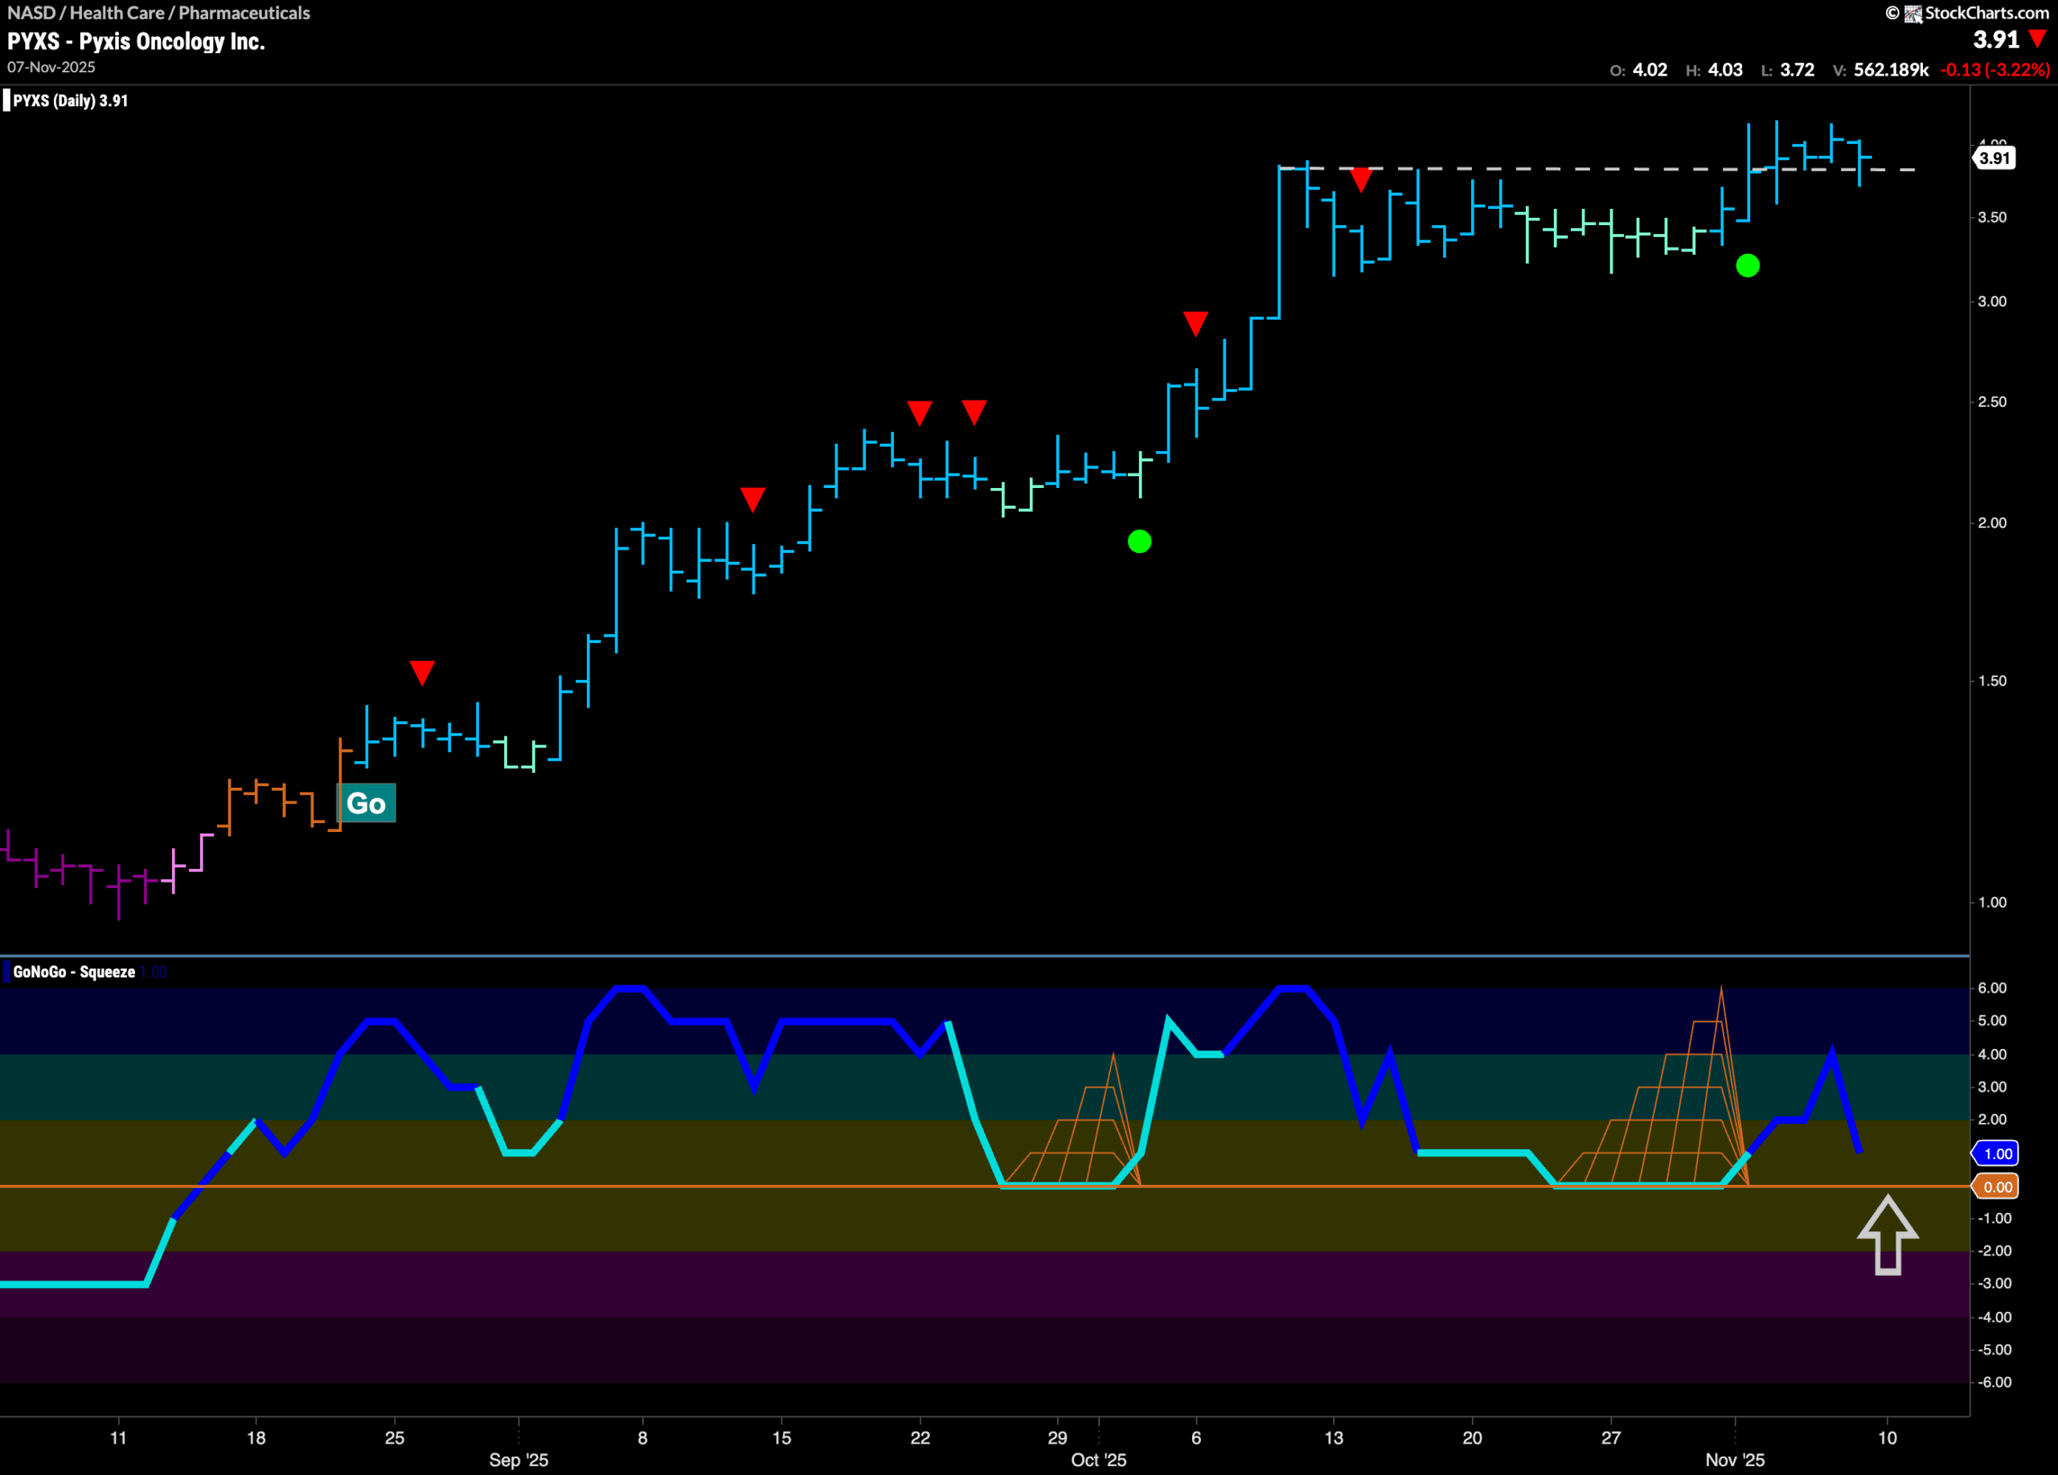Image resolution: width=2058 pixels, height=1475 pixels.
Task: Click the PYXS (Daily) 3.91 legend label
Action: (x=70, y=100)
